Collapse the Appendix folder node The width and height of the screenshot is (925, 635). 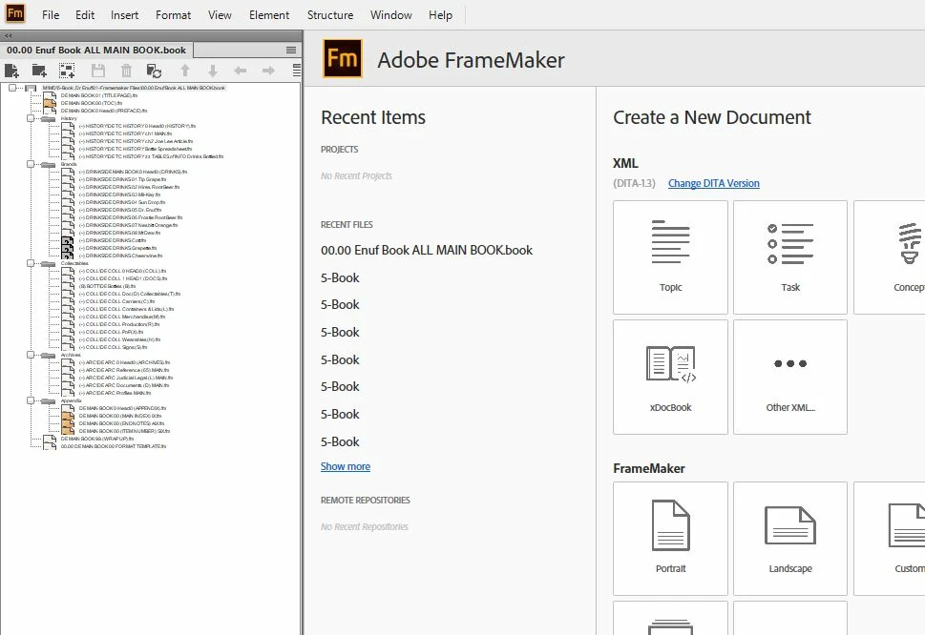tap(31, 400)
